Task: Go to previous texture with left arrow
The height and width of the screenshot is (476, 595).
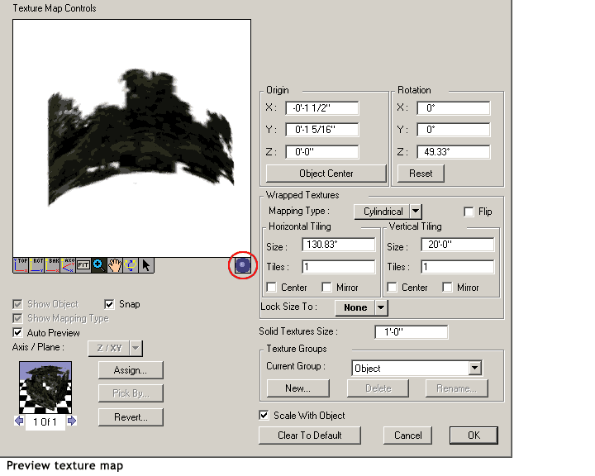Action: point(19,421)
